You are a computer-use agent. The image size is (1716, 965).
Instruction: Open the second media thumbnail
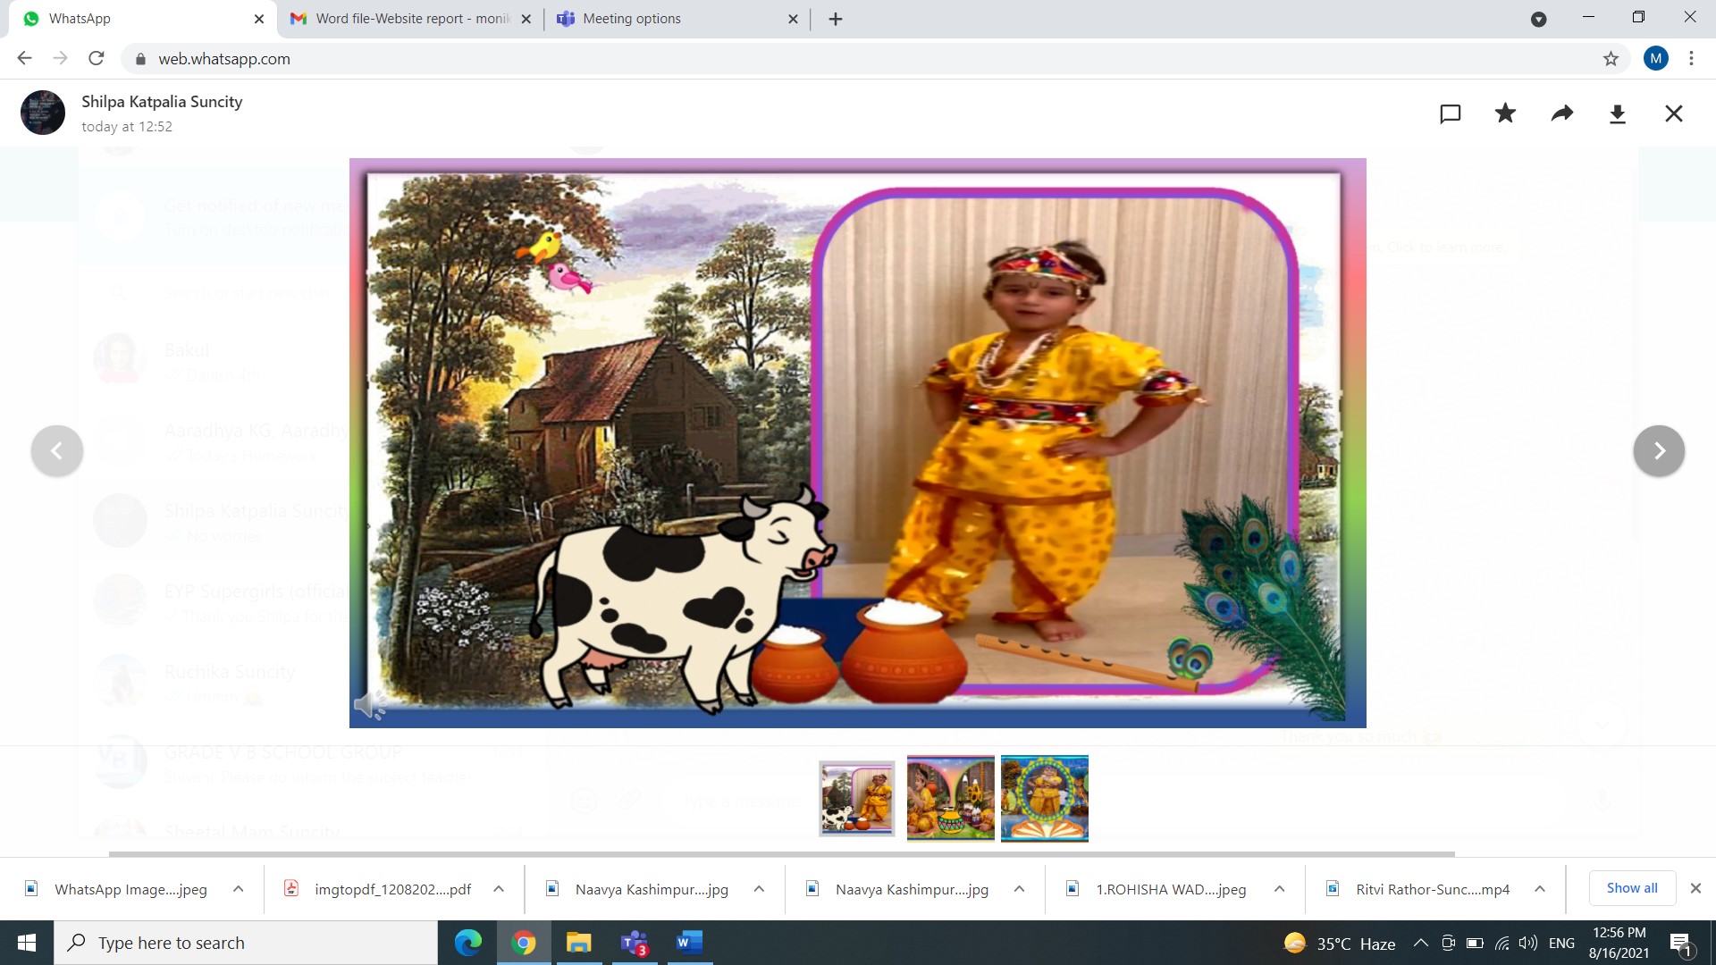coord(950,798)
